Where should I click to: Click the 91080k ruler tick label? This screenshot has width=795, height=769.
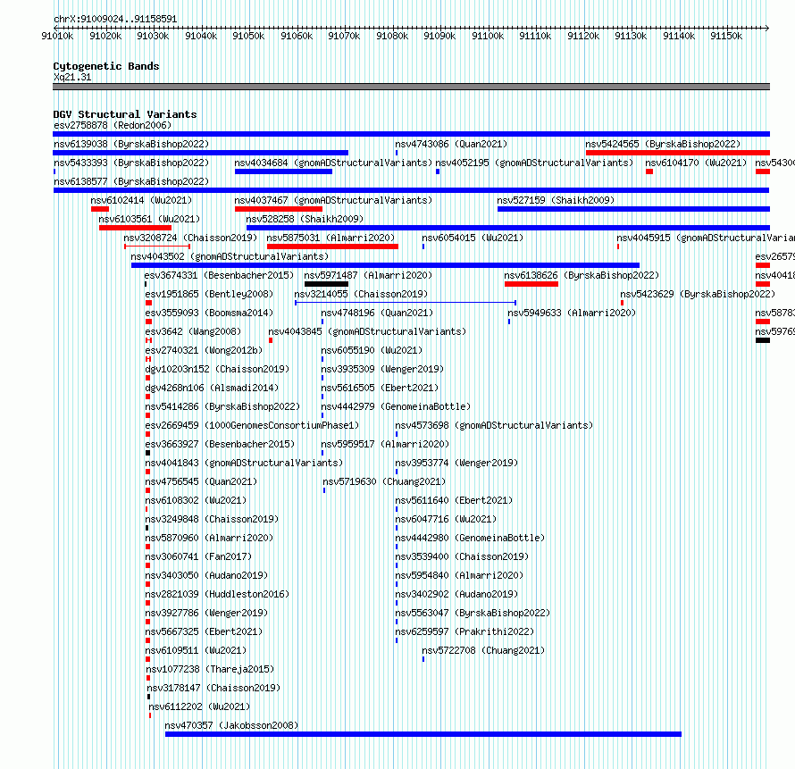pos(392,36)
